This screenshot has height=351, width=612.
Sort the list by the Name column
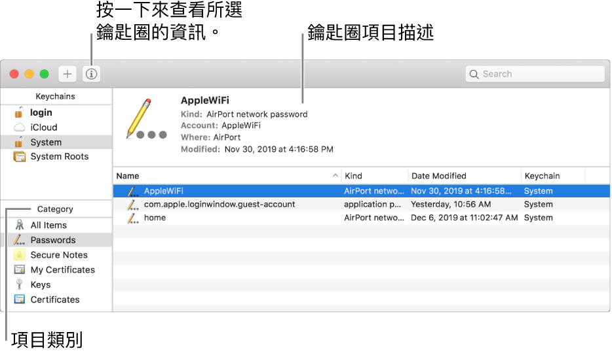pyautogui.click(x=227, y=176)
